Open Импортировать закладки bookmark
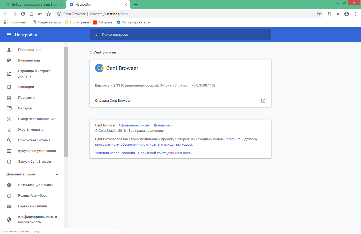The width and height of the screenshot is (361, 234). (x=134, y=22)
